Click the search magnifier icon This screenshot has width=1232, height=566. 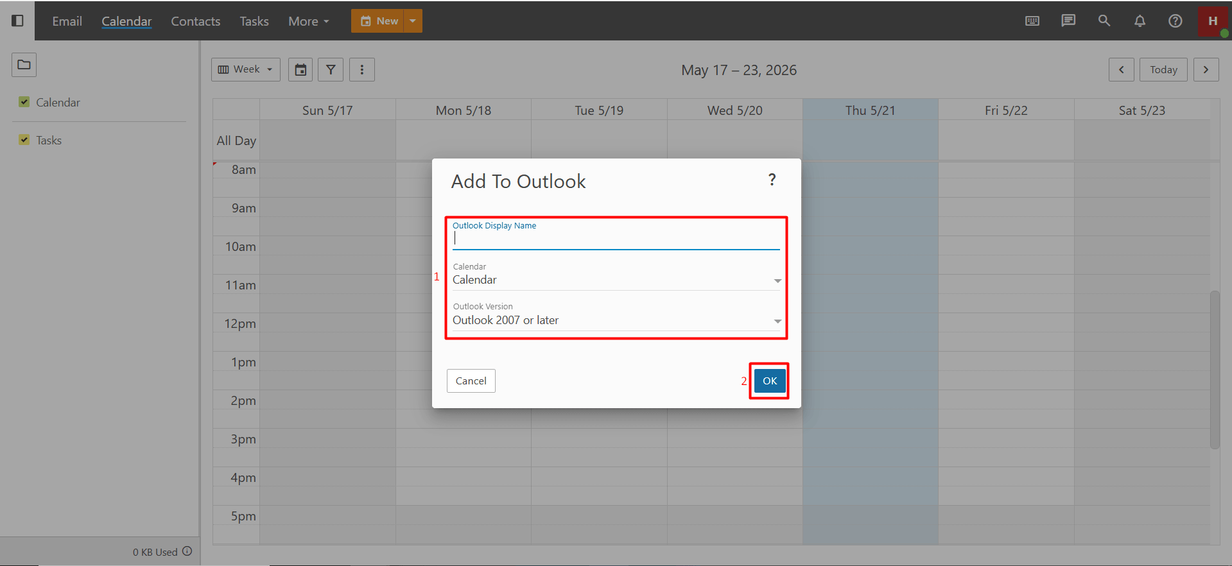click(1104, 21)
